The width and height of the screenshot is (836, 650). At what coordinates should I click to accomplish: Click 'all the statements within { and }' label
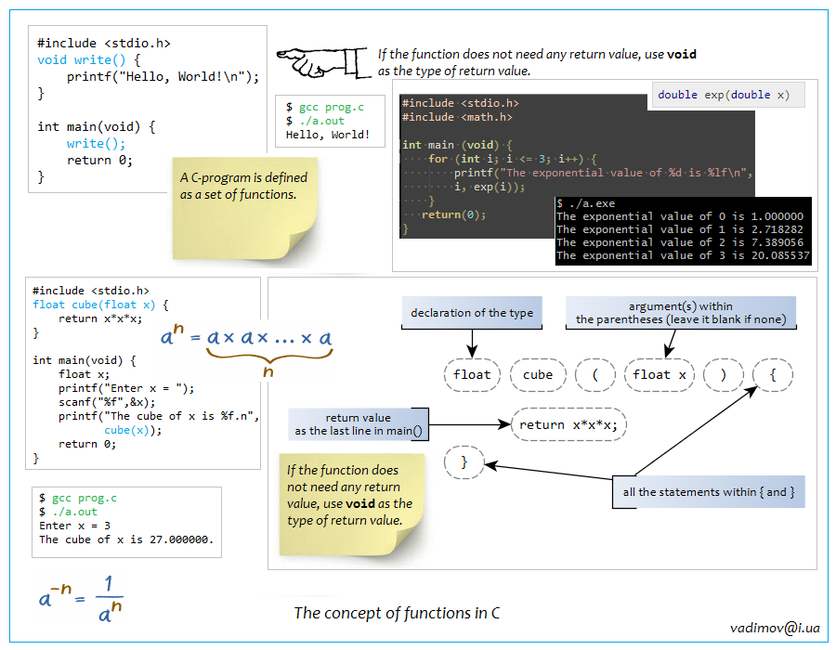(709, 492)
